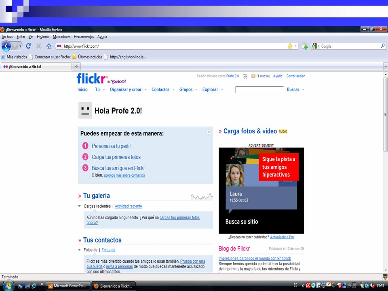388x291 pixels.
Task: Open the Ayuda menu in the menu bar
Action: 102,37
